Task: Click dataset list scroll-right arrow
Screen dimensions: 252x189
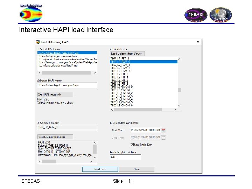Action: tap(175, 110)
